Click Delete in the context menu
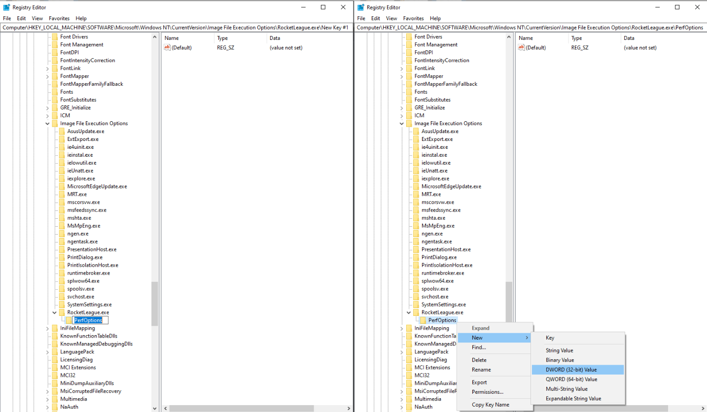 [495, 360]
